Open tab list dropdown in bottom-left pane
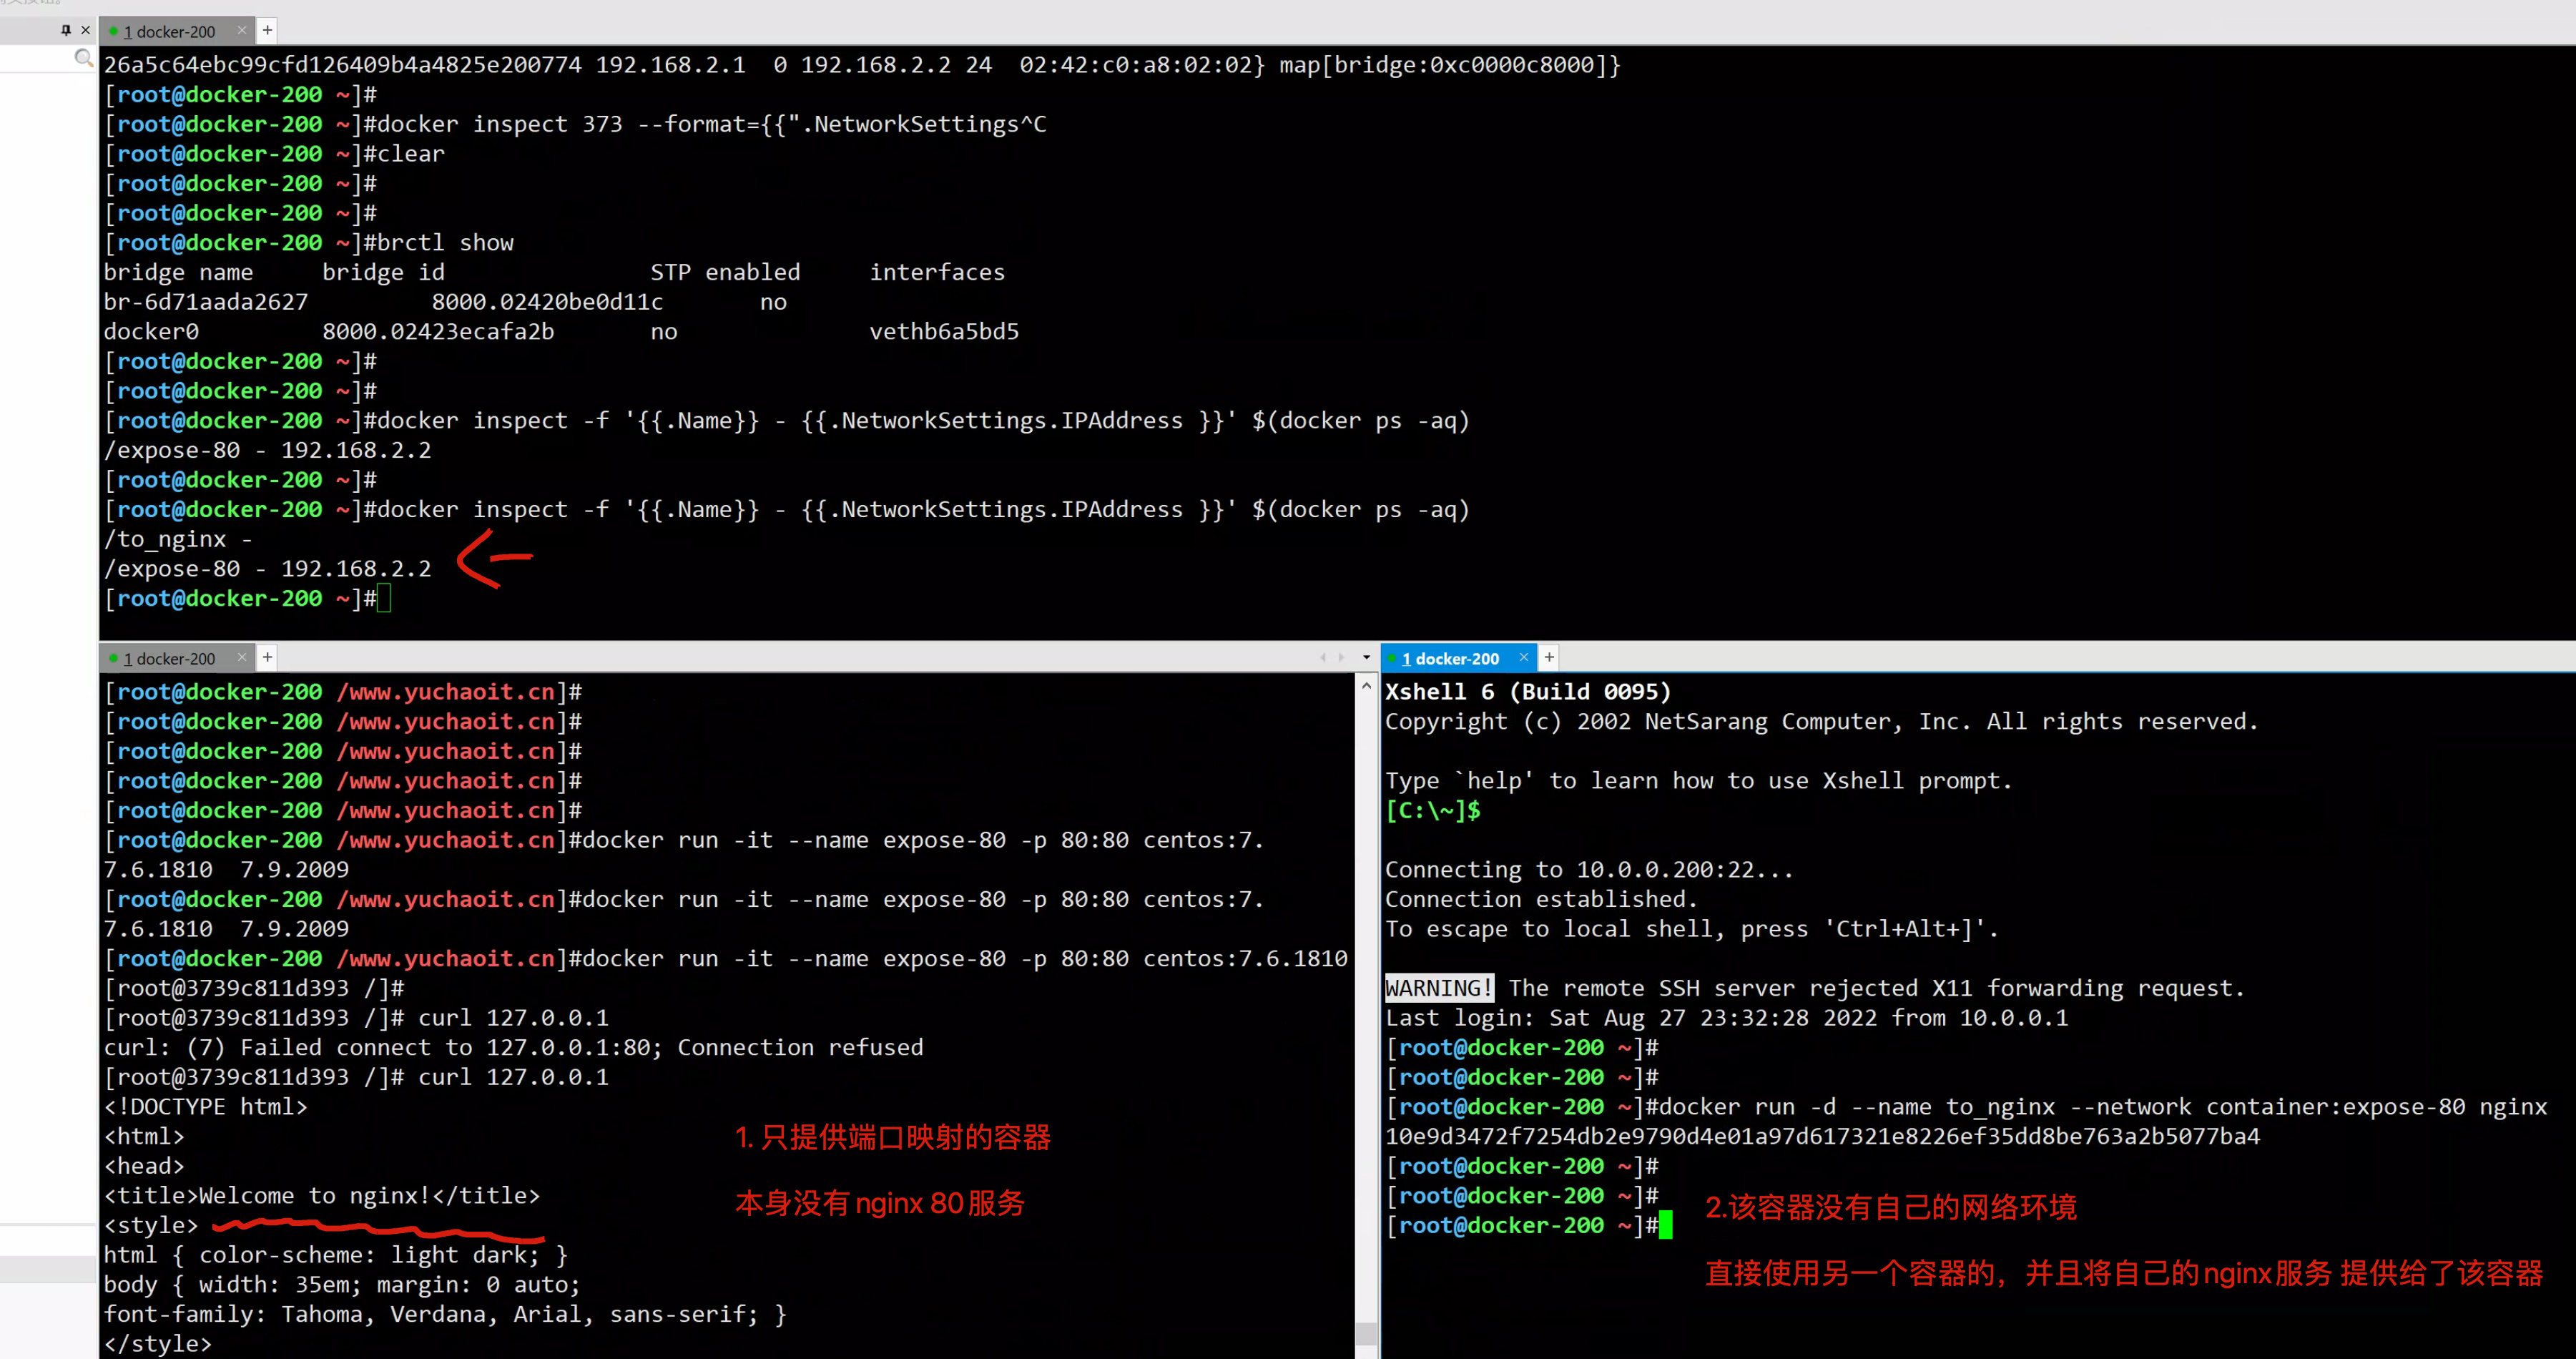2576x1359 pixels. pyautogui.click(x=1366, y=658)
